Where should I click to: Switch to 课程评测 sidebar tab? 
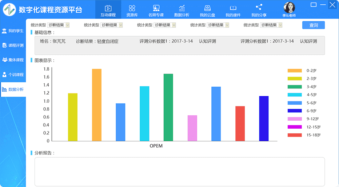coord(13,46)
